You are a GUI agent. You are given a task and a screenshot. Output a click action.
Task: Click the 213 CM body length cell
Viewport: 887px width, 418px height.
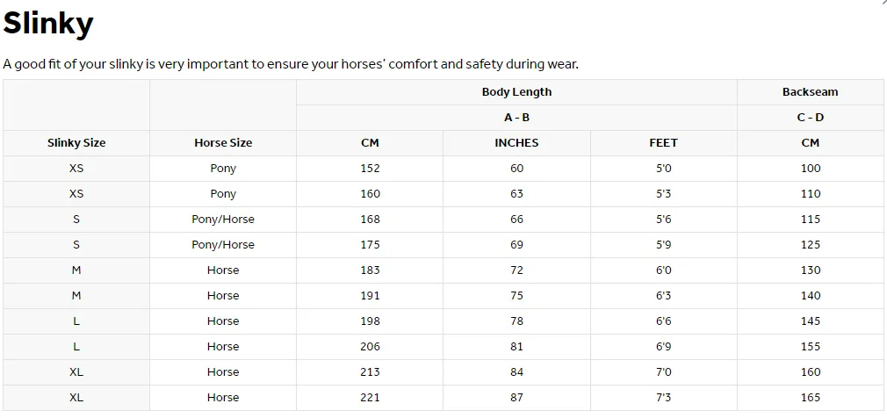pos(370,372)
